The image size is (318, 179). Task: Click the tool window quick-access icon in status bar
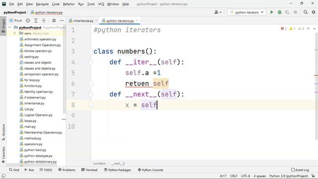3,176
